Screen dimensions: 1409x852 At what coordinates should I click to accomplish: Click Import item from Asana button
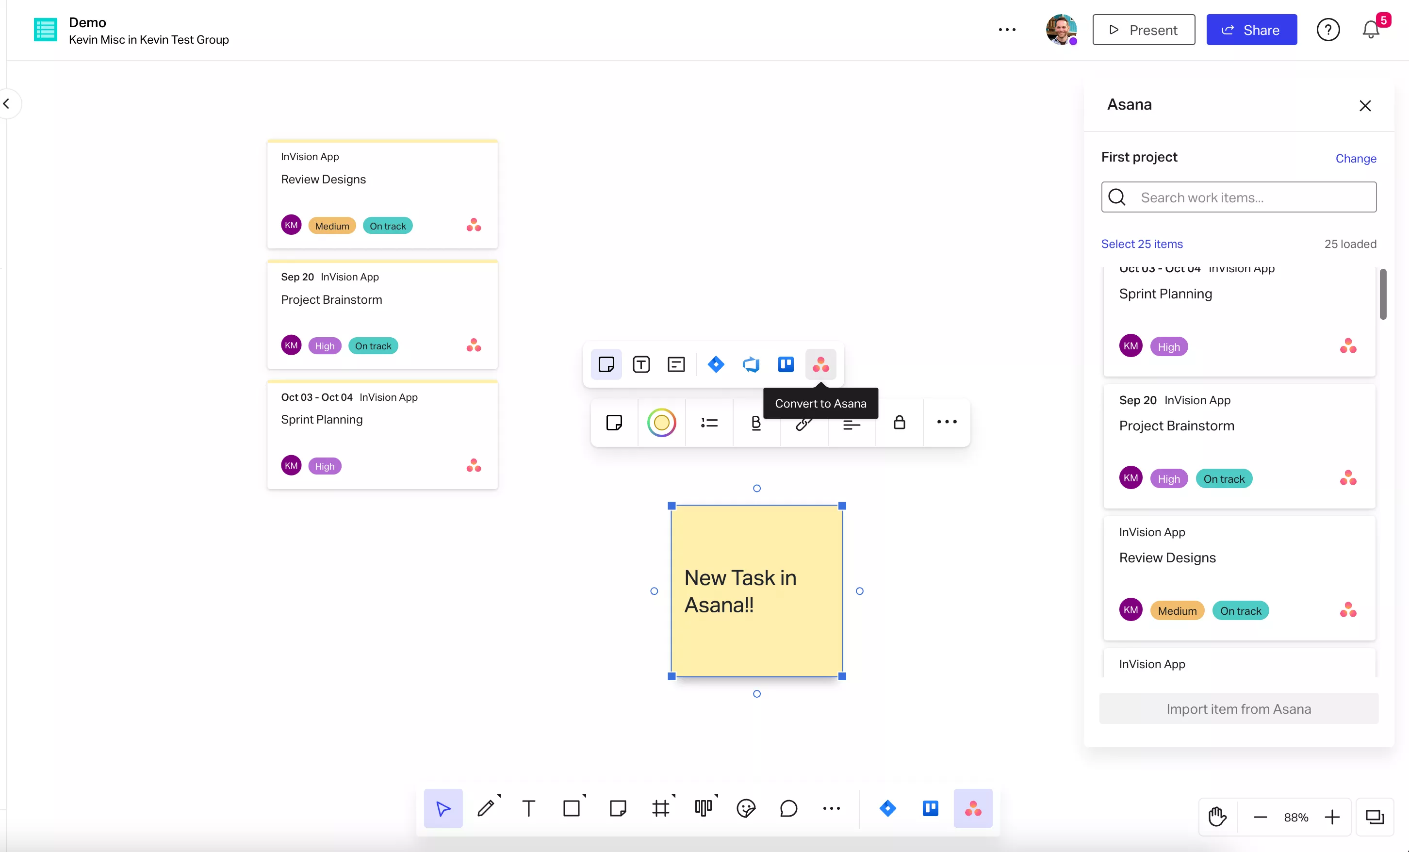(1239, 709)
